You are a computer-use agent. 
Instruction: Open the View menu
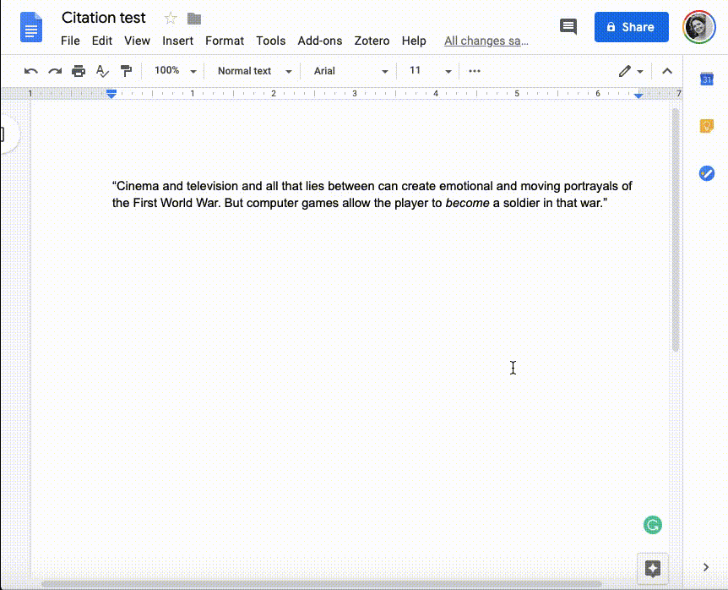137,41
